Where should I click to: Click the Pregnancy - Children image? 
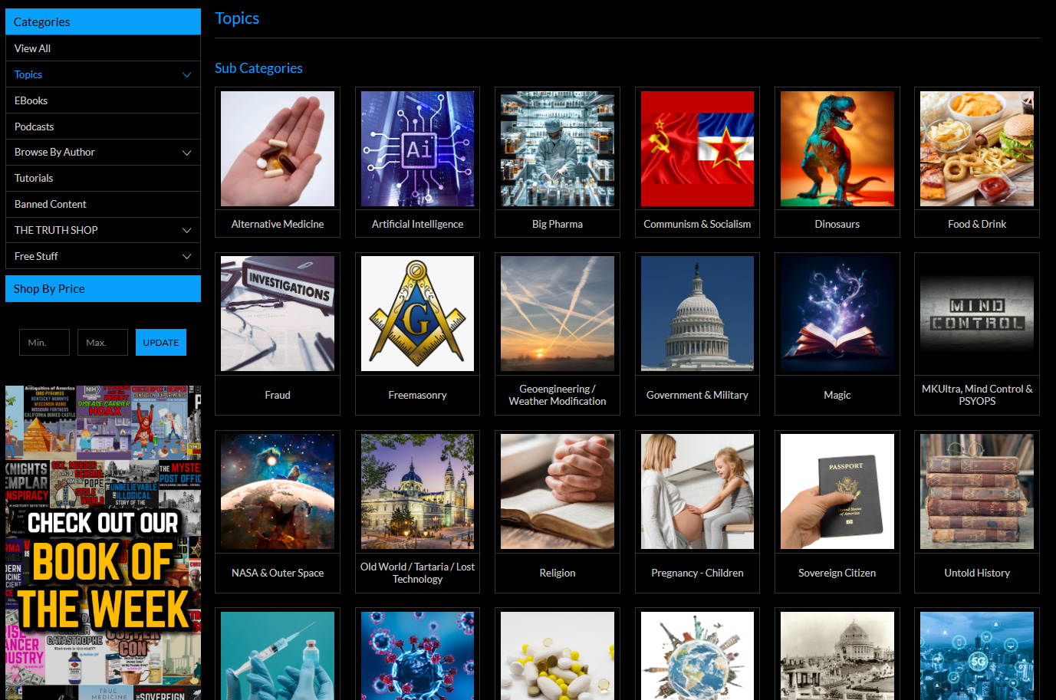click(697, 491)
